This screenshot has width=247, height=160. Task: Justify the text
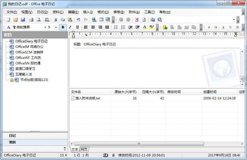click(107, 27)
